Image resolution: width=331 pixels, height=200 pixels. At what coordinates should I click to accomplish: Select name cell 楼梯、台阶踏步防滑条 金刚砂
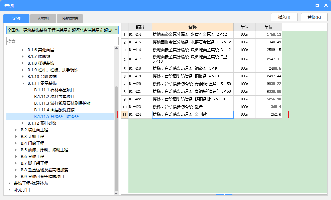point(193,115)
